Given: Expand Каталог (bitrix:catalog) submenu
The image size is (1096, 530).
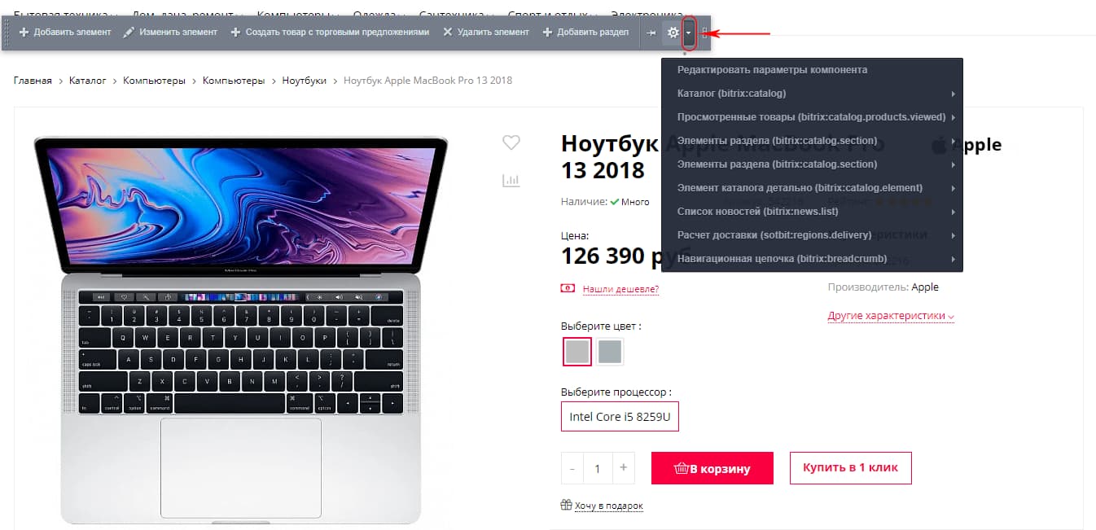Looking at the screenshot, I should pyautogui.click(x=813, y=94).
